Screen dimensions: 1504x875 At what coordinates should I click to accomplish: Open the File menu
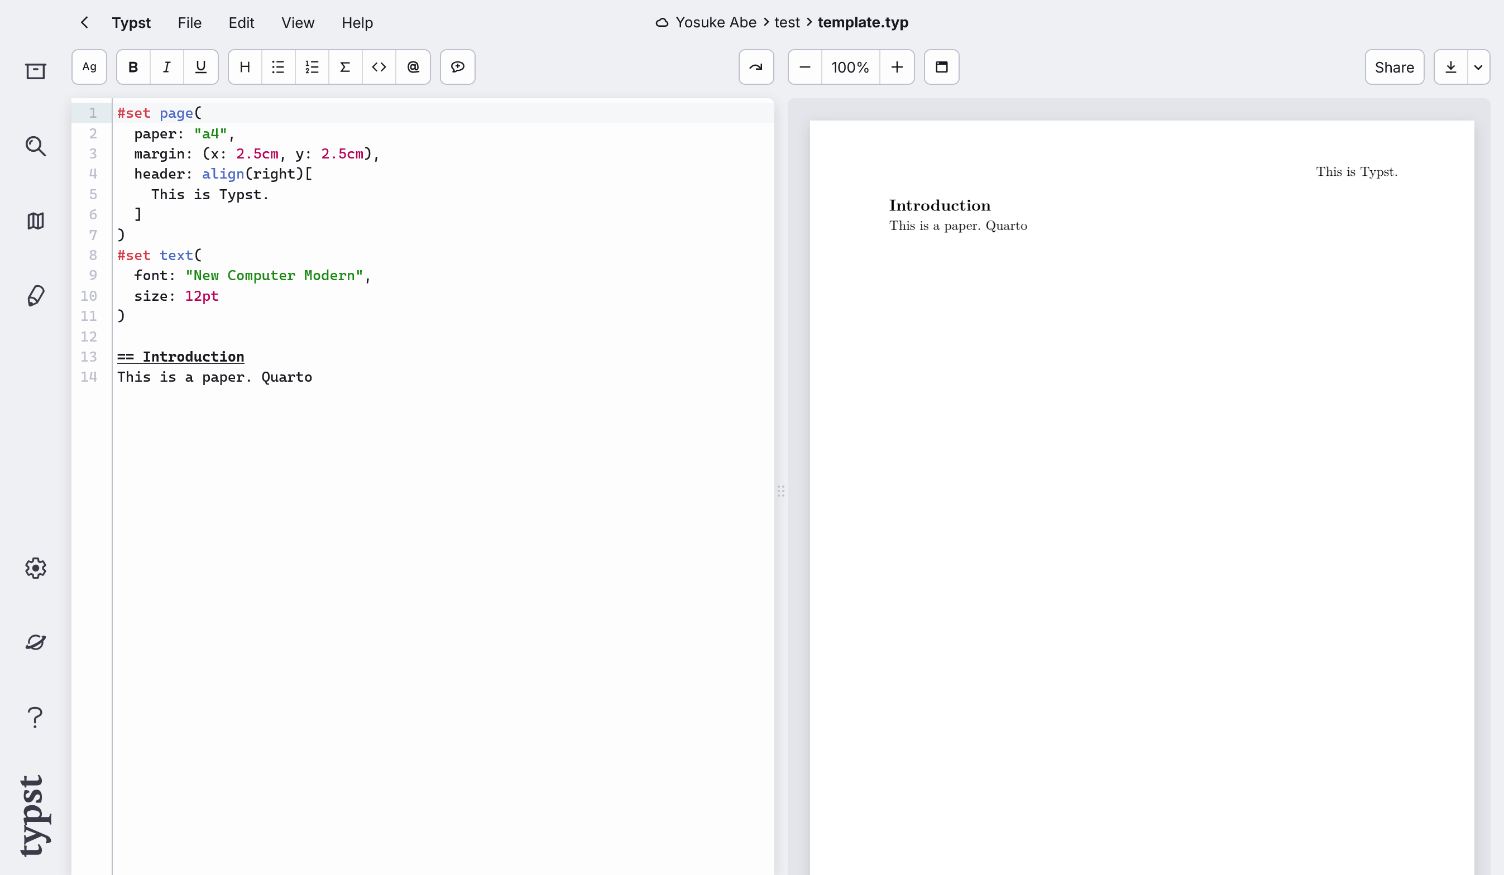point(189,23)
